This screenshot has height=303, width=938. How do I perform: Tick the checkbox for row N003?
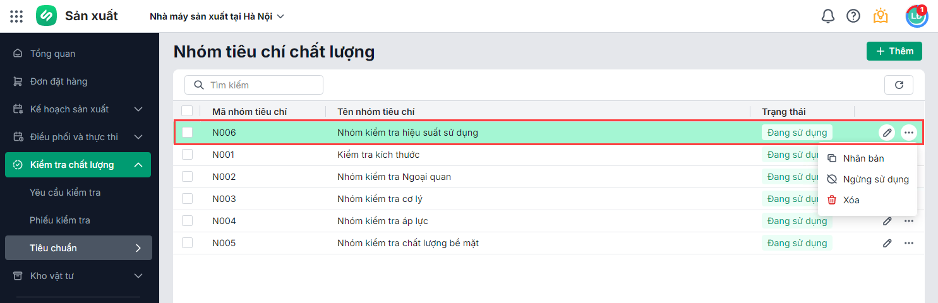(187, 199)
